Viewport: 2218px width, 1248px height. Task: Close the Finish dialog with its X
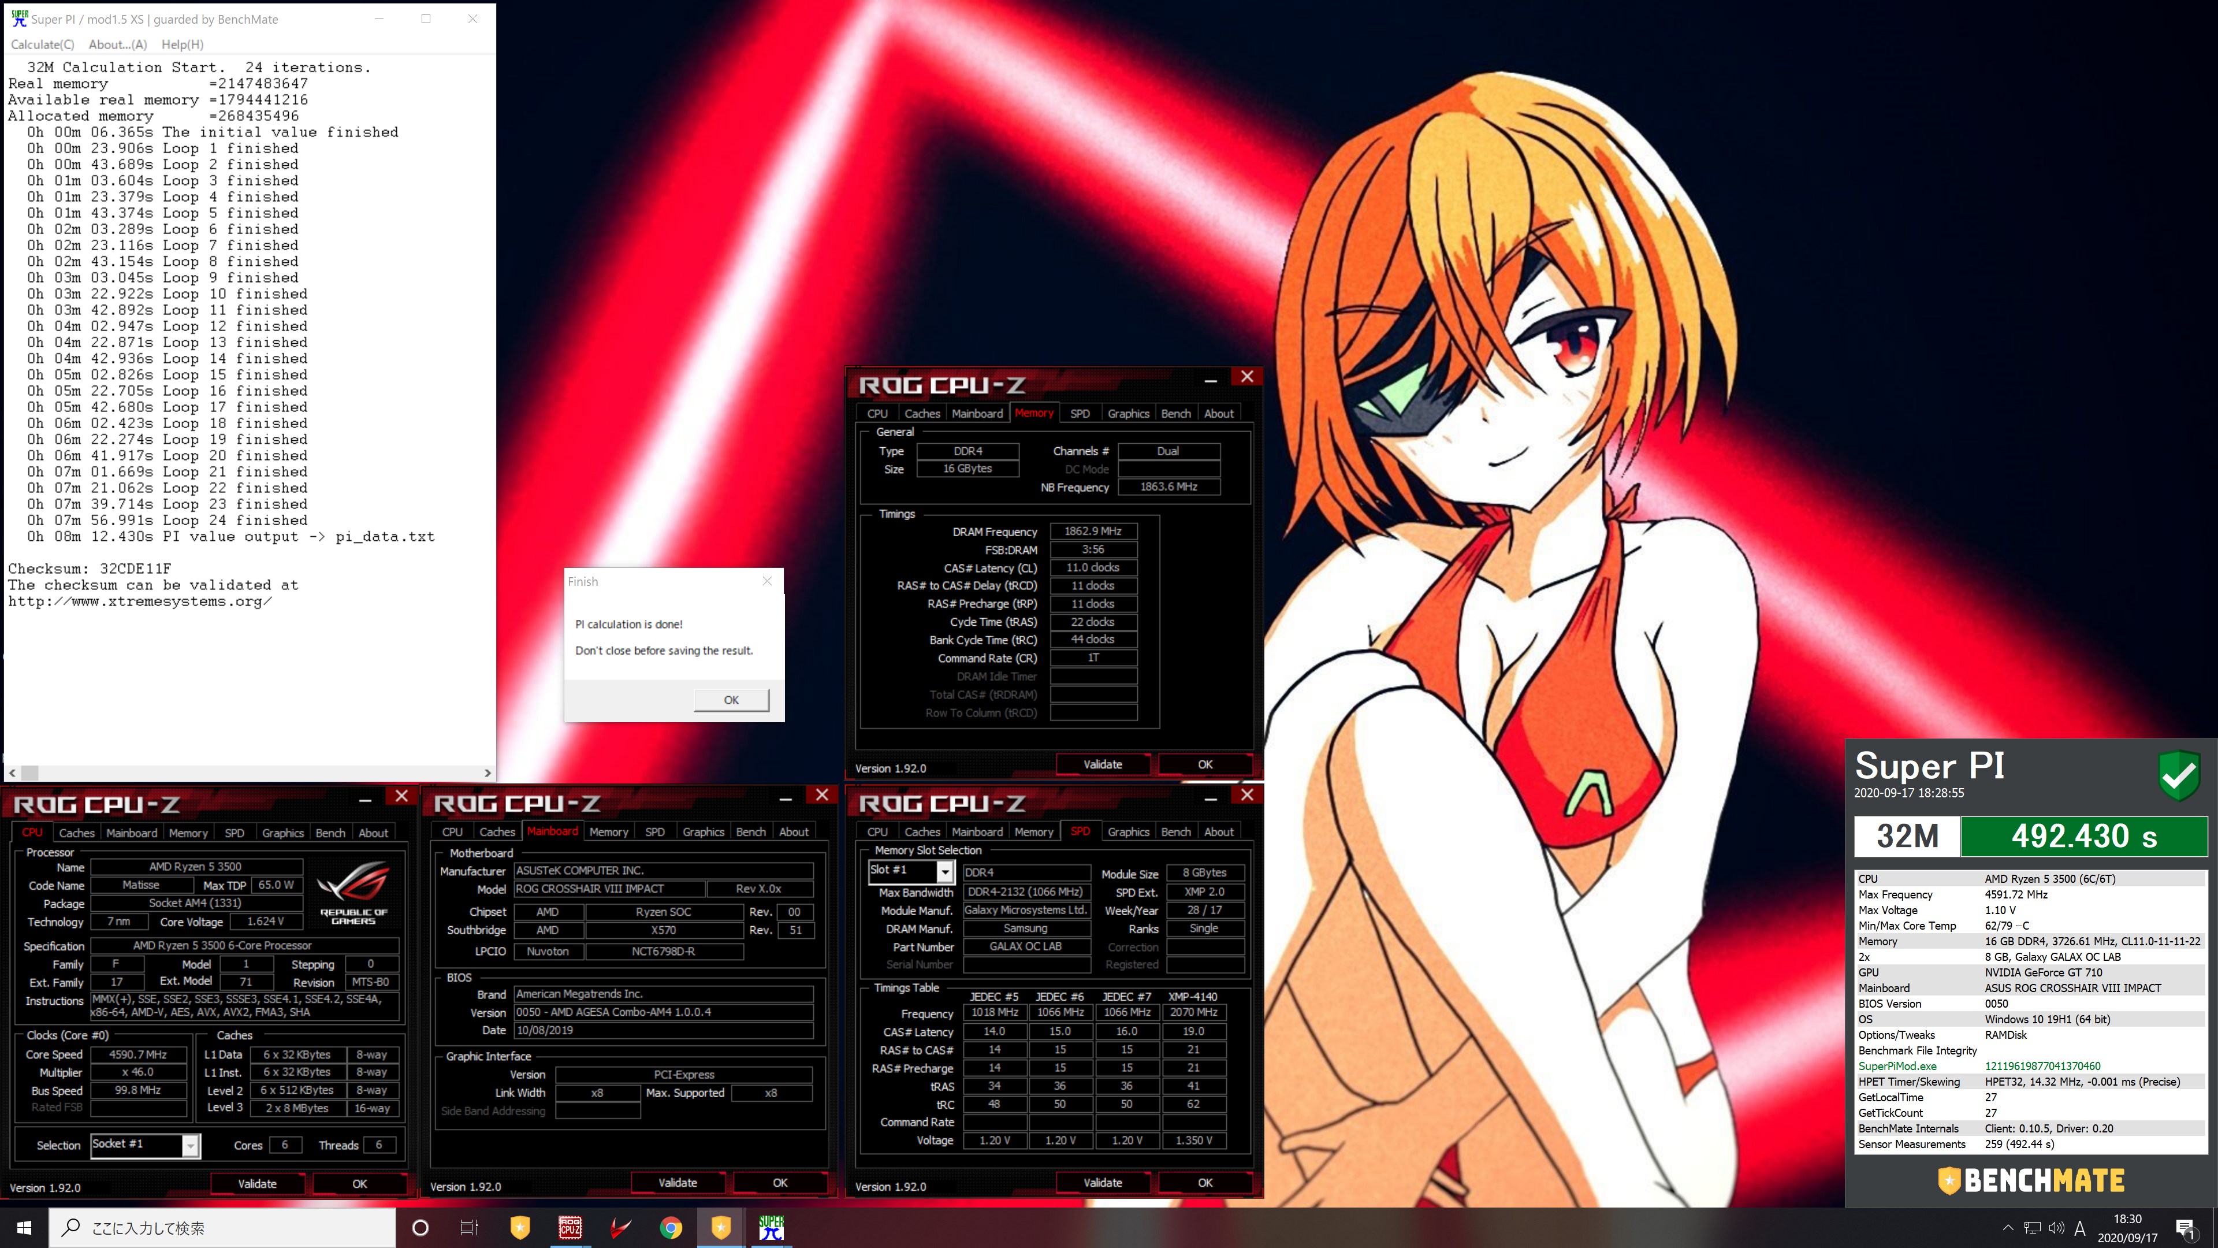[767, 581]
